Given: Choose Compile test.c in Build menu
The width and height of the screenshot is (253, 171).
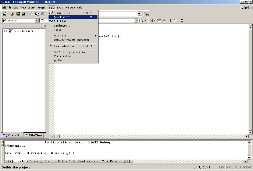Looking at the screenshot, I should pyautogui.click(x=73, y=13).
